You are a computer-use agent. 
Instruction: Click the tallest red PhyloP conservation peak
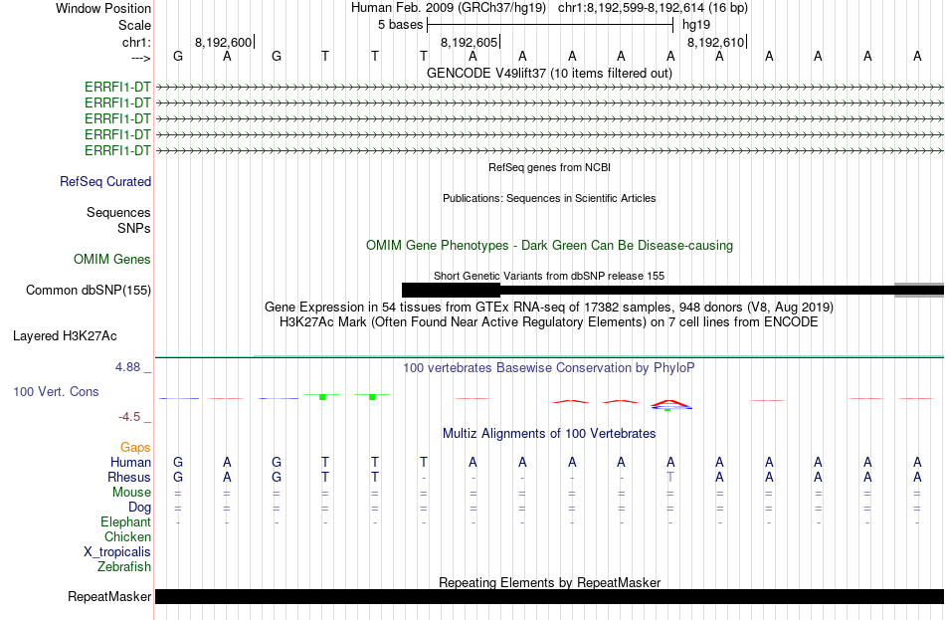click(x=670, y=403)
